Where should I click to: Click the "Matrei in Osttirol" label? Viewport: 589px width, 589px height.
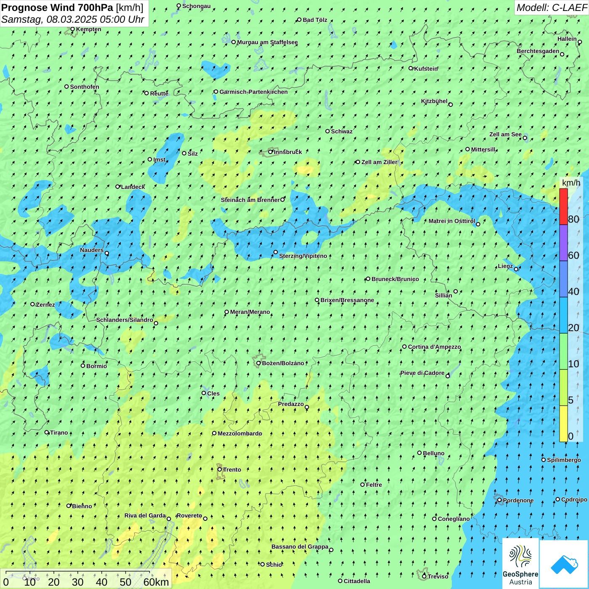452,221
